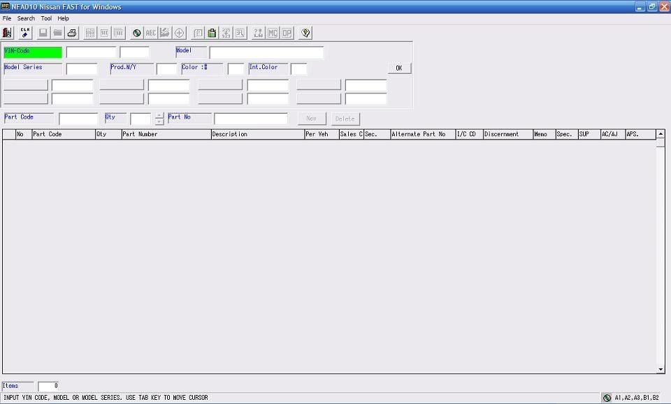Image resolution: width=671 pixels, height=404 pixels.
Task: Click the Description column header
Action: coord(258,134)
